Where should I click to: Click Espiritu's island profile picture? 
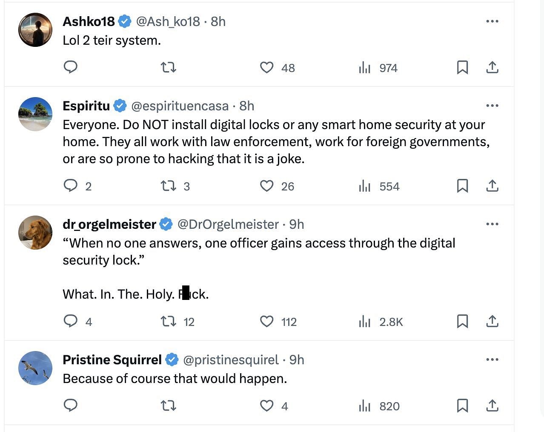pos(35,114)
